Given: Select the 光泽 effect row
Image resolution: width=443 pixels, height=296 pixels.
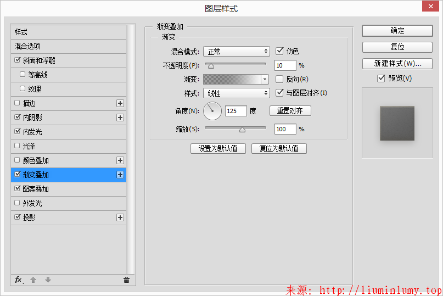Looking at the screenshot, I should pyautogui.click(x=69, y=146).
